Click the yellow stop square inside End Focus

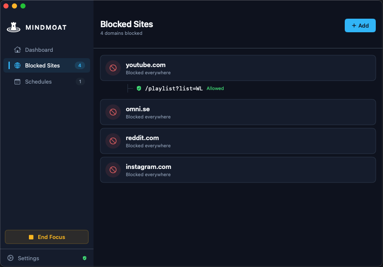[x=31, y=237]
